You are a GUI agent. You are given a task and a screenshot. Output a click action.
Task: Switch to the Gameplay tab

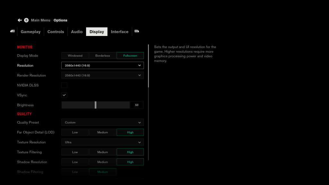(31, 32)
